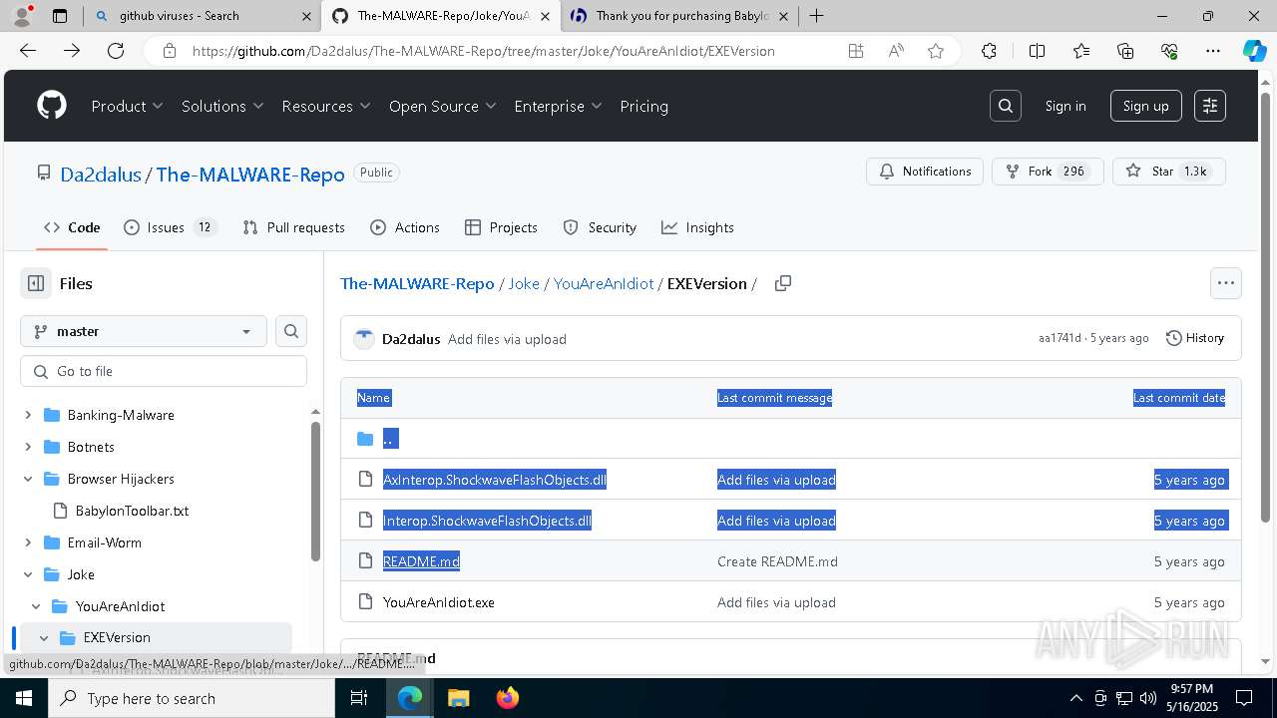Open the appearance settings icon next to Sign up
This screenshot has width=1277, height=718.
[1210, 106]
